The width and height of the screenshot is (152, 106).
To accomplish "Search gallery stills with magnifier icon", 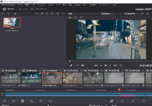I will click(52, 14).
